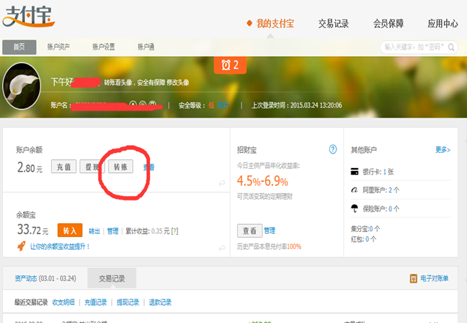
Task: Click the 招财宝 help question mark icon
Action: (333, 149)
